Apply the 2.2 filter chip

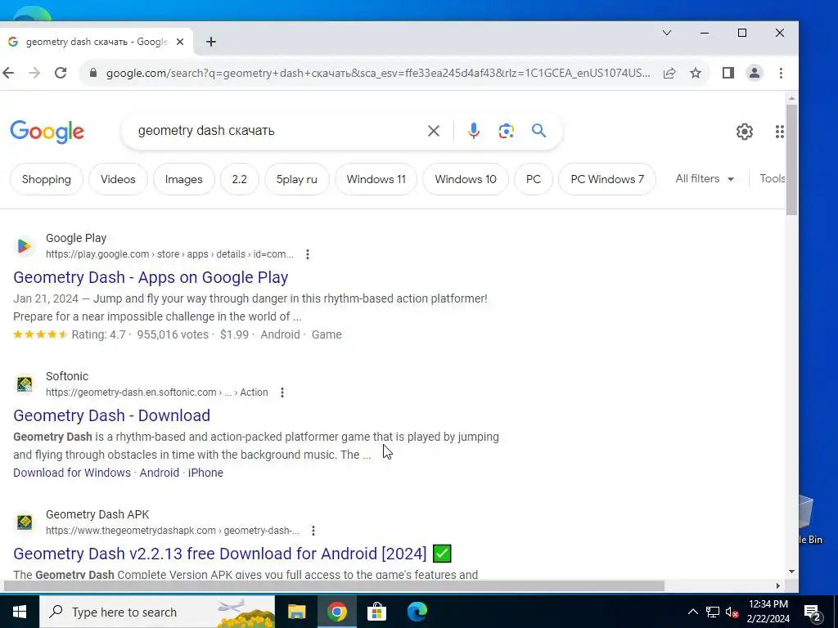point(240,179)
